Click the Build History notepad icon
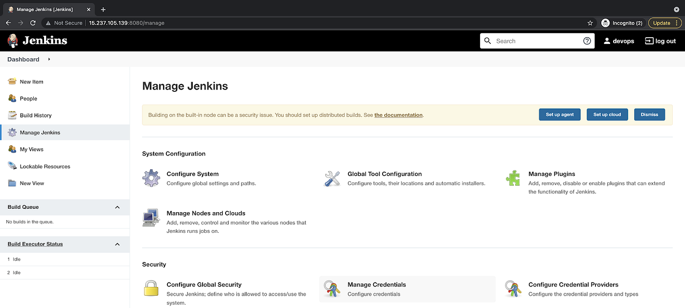This screenshot has height=308, width=685. pos(12,115)
